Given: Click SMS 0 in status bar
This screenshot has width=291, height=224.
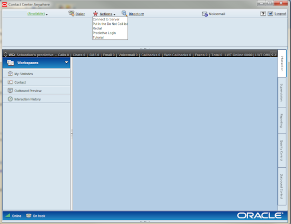Looking at the screenshot, I should tap(94, 55).
